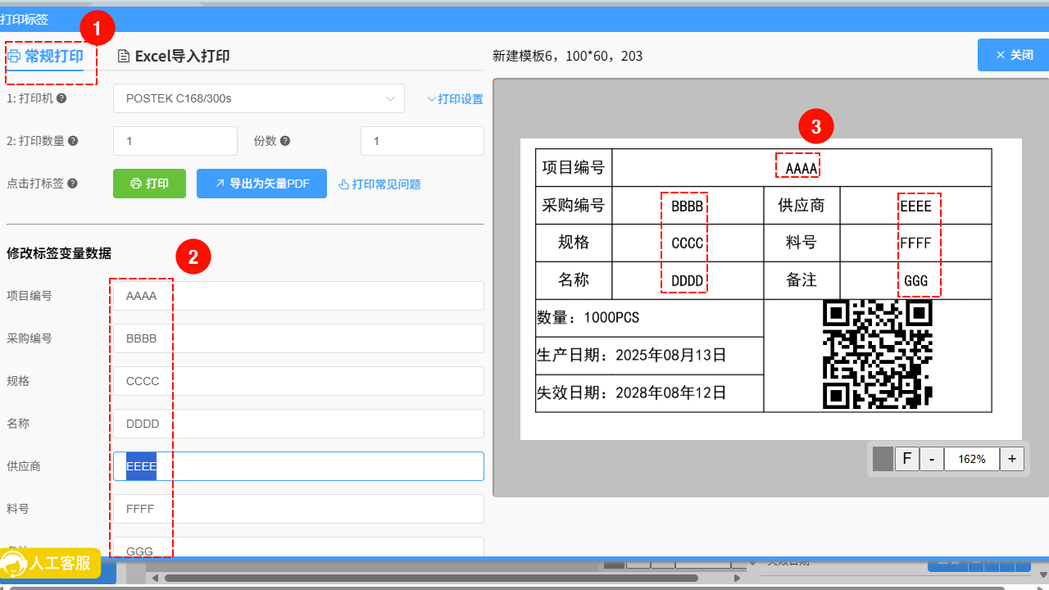Click the blue 关闭 button
Screen dimensions: 1049x590
pos(1013,55)
